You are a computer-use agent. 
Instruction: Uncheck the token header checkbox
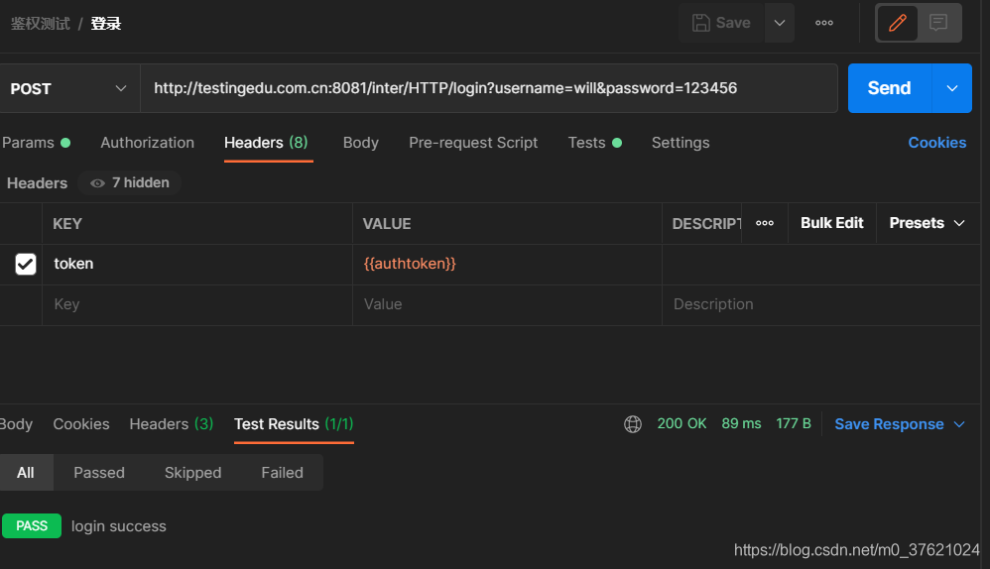coord(25,264)
